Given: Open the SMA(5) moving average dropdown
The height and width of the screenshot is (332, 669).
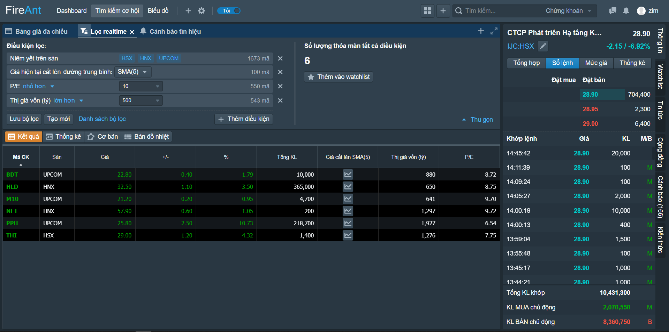Looking at the screenshot, I should pyautogui.click(x=133, y=72).
